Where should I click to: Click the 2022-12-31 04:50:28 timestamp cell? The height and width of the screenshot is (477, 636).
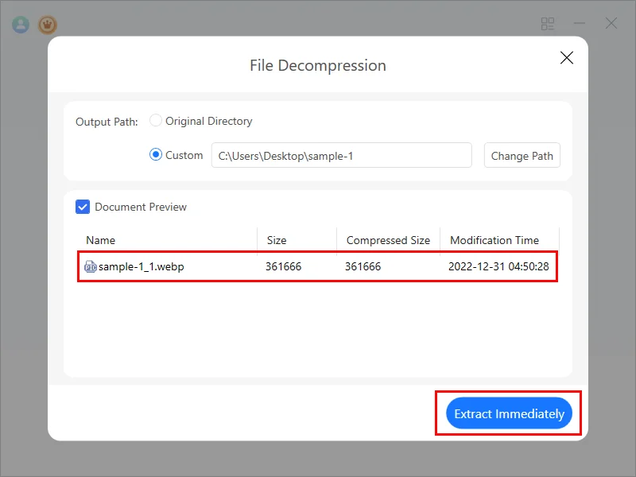(x=498, y=267)
